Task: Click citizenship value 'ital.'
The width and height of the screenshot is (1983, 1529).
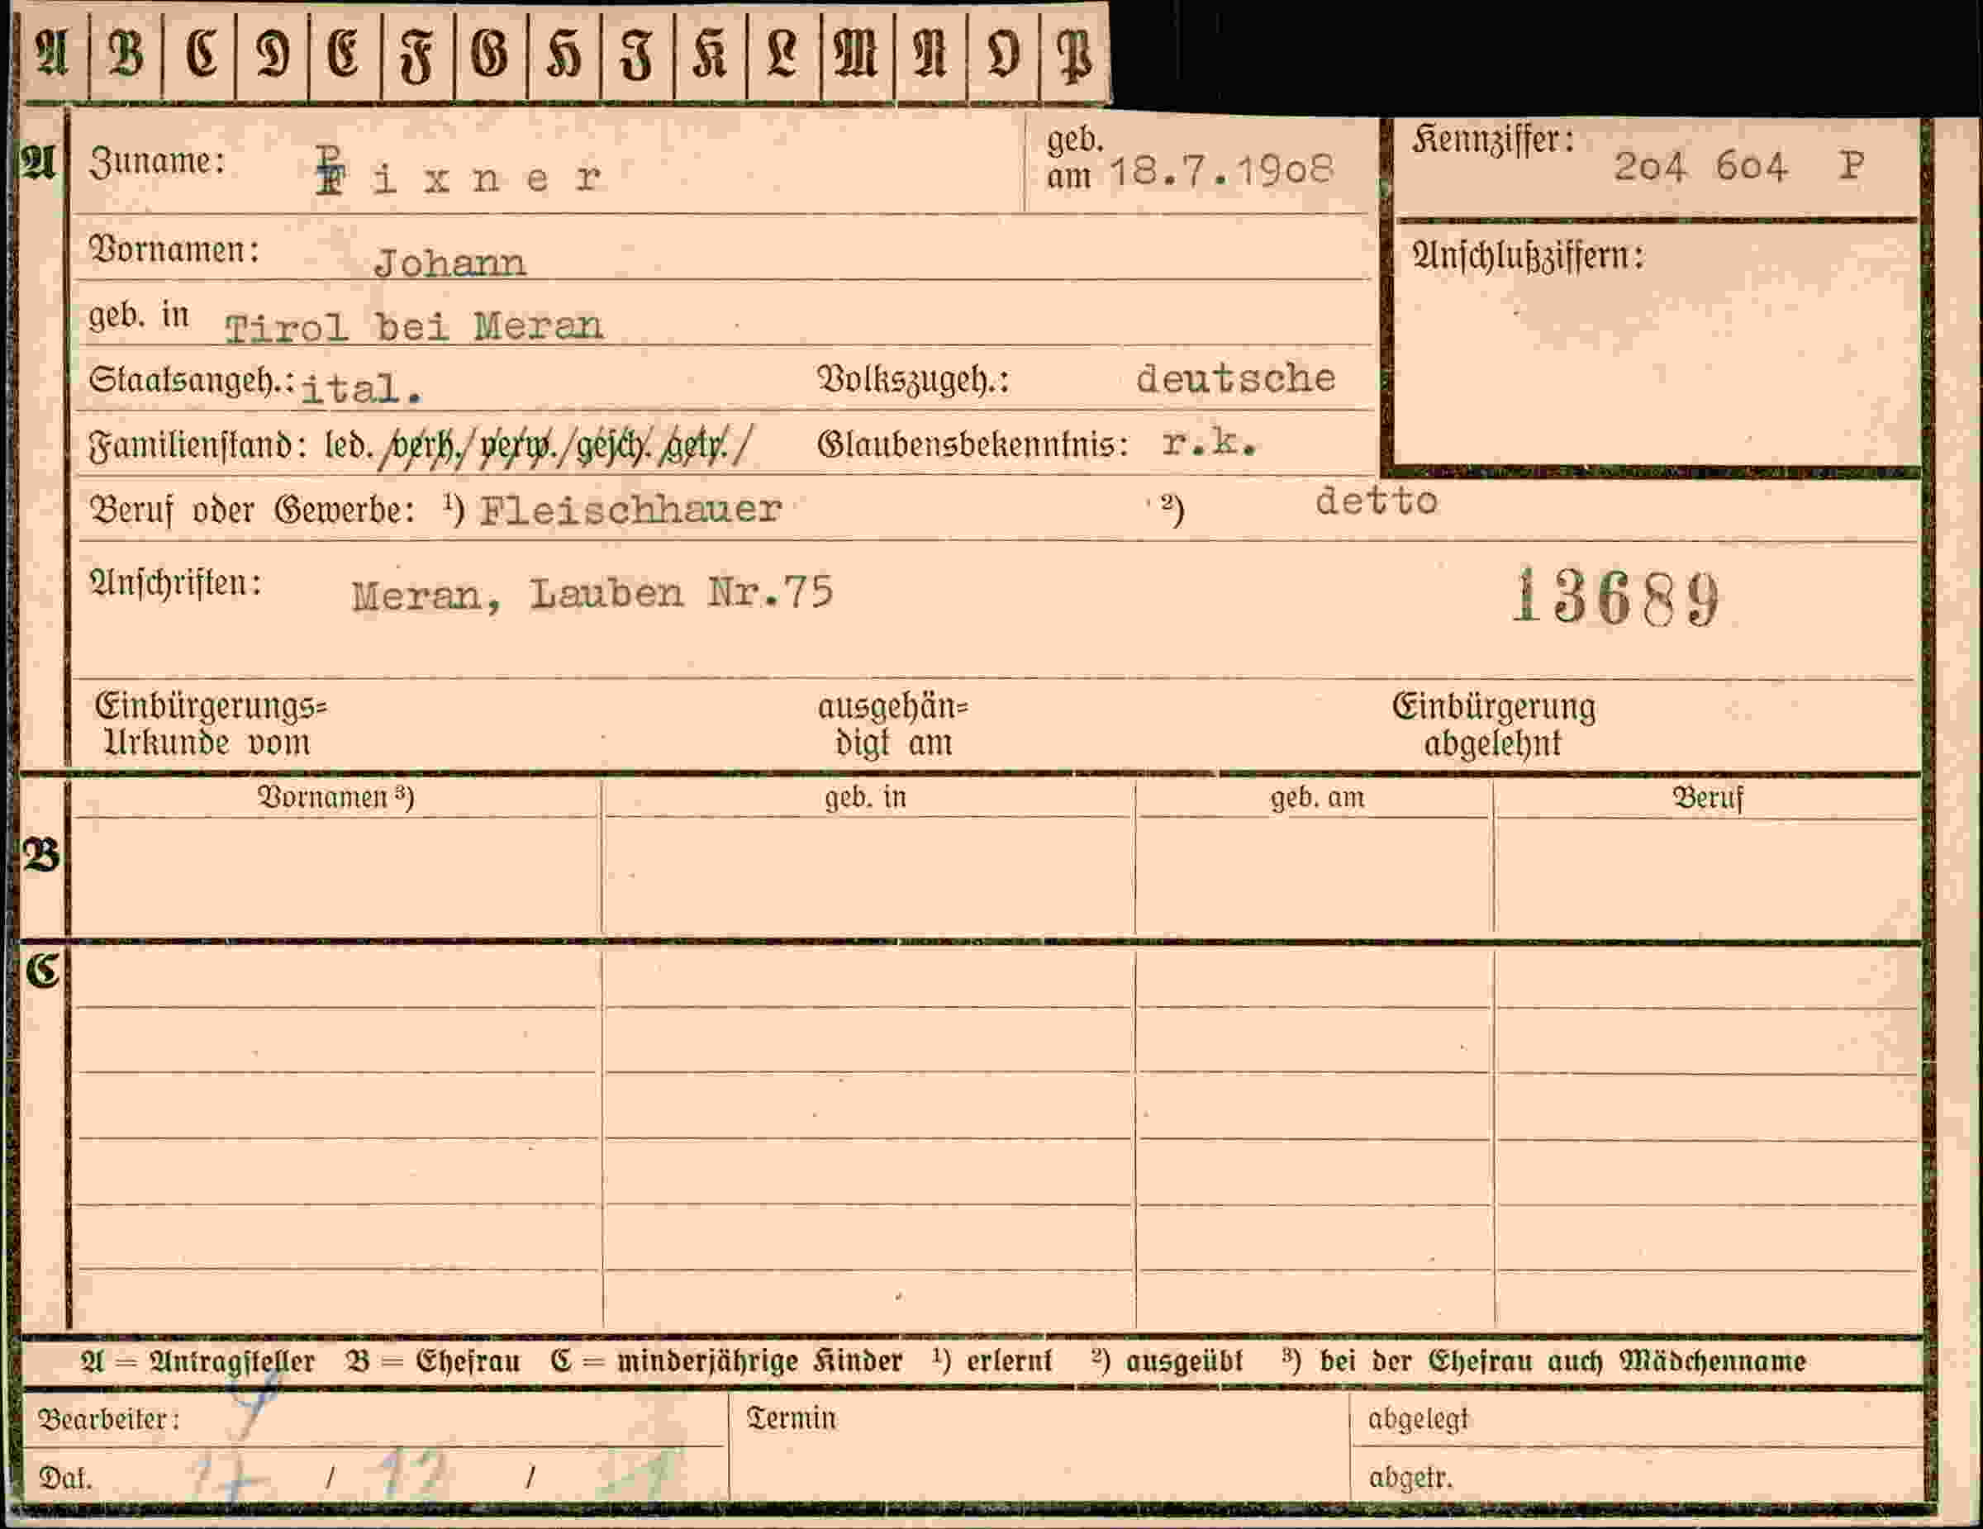Action: pos(361,390)
